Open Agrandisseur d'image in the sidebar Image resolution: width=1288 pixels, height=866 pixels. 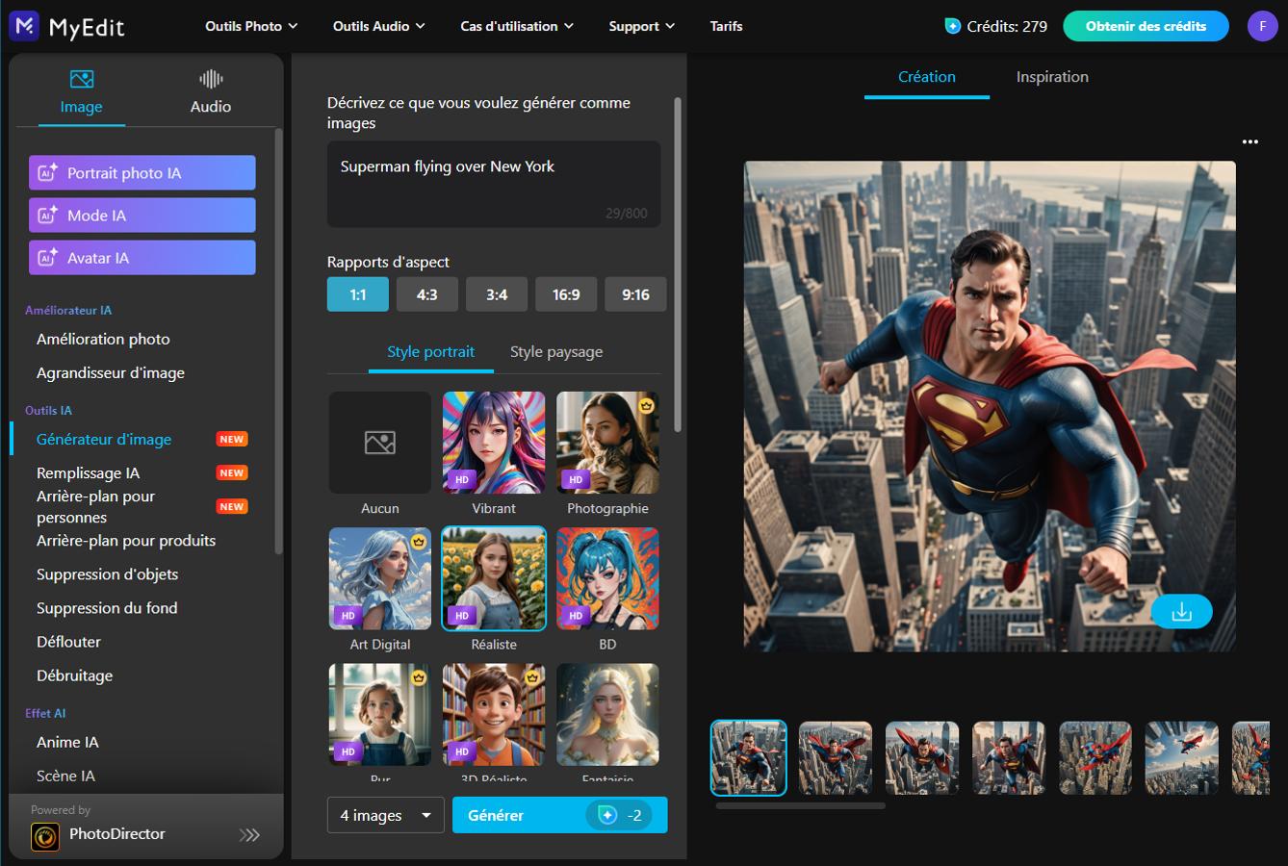[111, 372]
